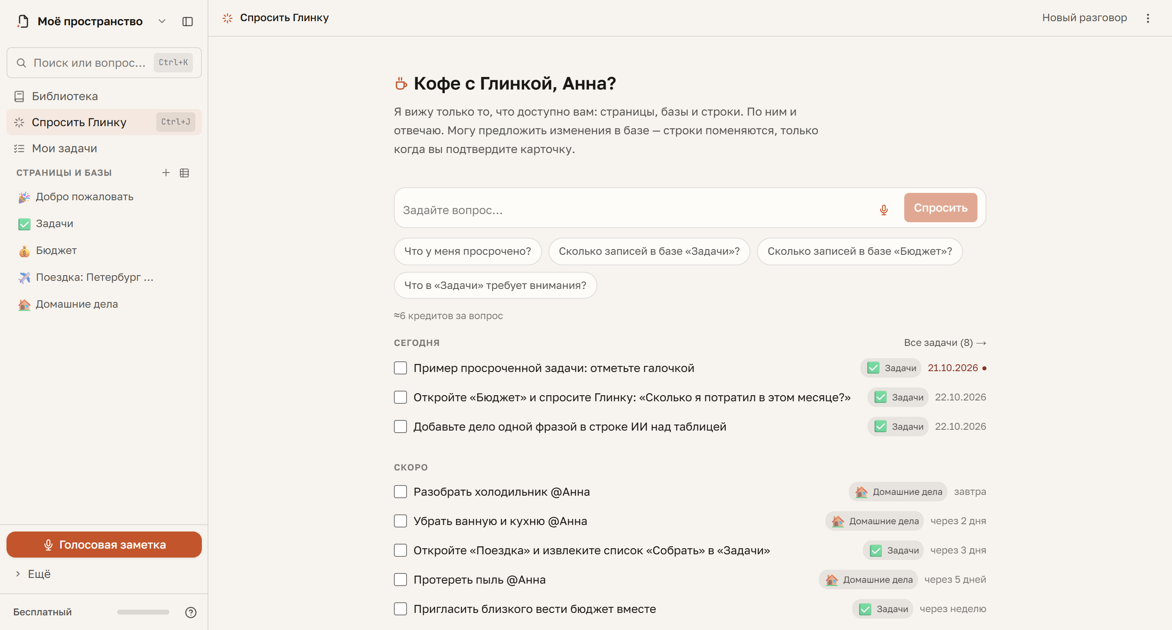The height and width of the screenshot is (630, 1172).
Task: Pick 'Сколько записей в базе «Бюджет»?' chip
Action: [859, 251]
